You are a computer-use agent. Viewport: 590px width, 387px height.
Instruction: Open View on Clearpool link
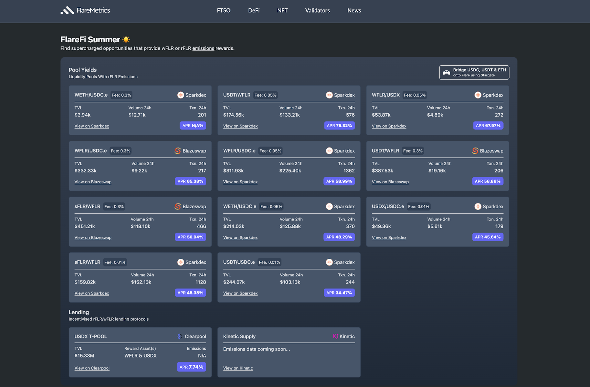coord(92,368)
